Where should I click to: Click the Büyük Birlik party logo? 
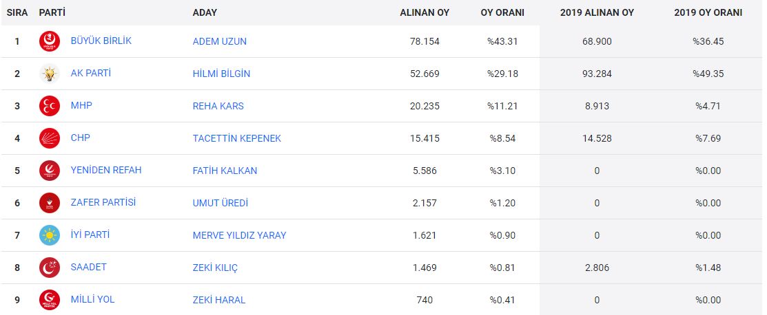[50, 41]
